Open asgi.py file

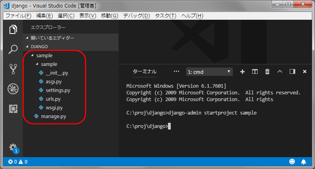(x=54, y=81)
